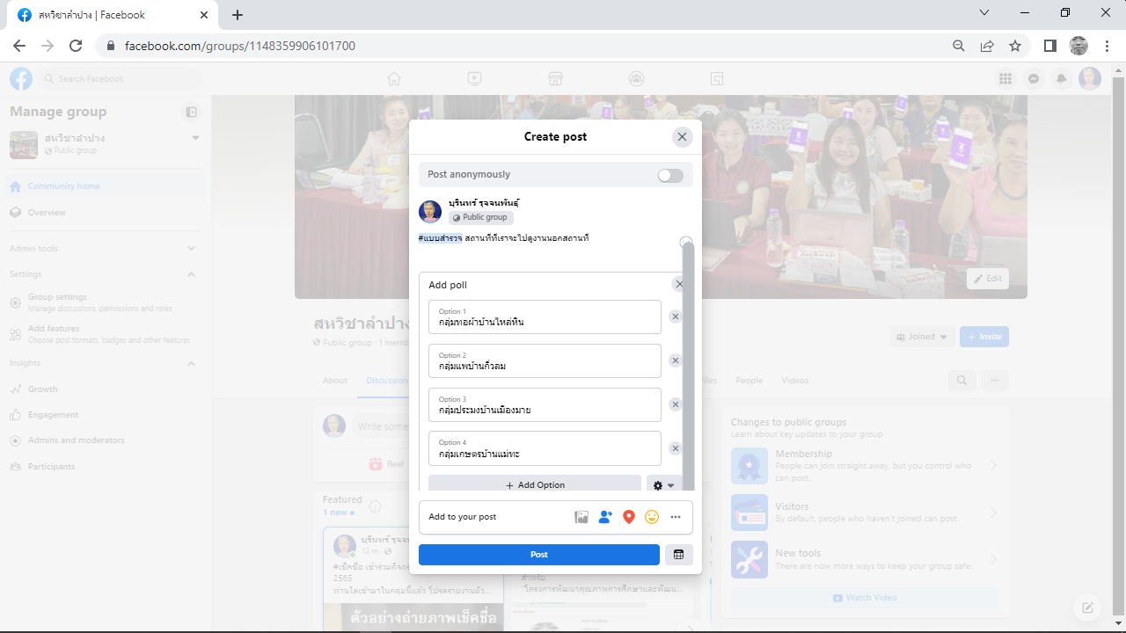Open Messenger chats
Screen dimensions: 1126x633
tap(1034, 79)
